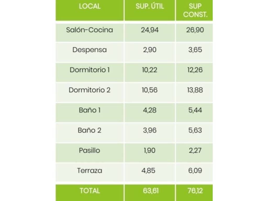Viewport: 268px width, 201px height.
Task: Select the 12,26 value for Dormitorio 1
Action: [x=195, y=70]
